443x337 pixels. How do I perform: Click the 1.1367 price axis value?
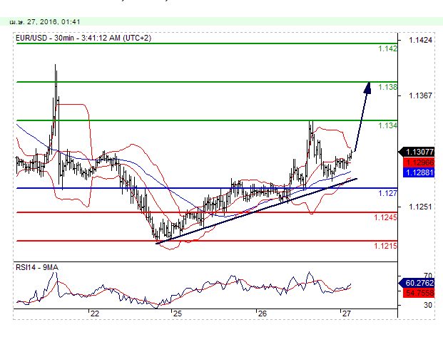point(420,95)
